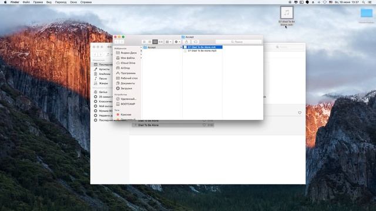
Task: Open the Справка menu
Action: 86,2
